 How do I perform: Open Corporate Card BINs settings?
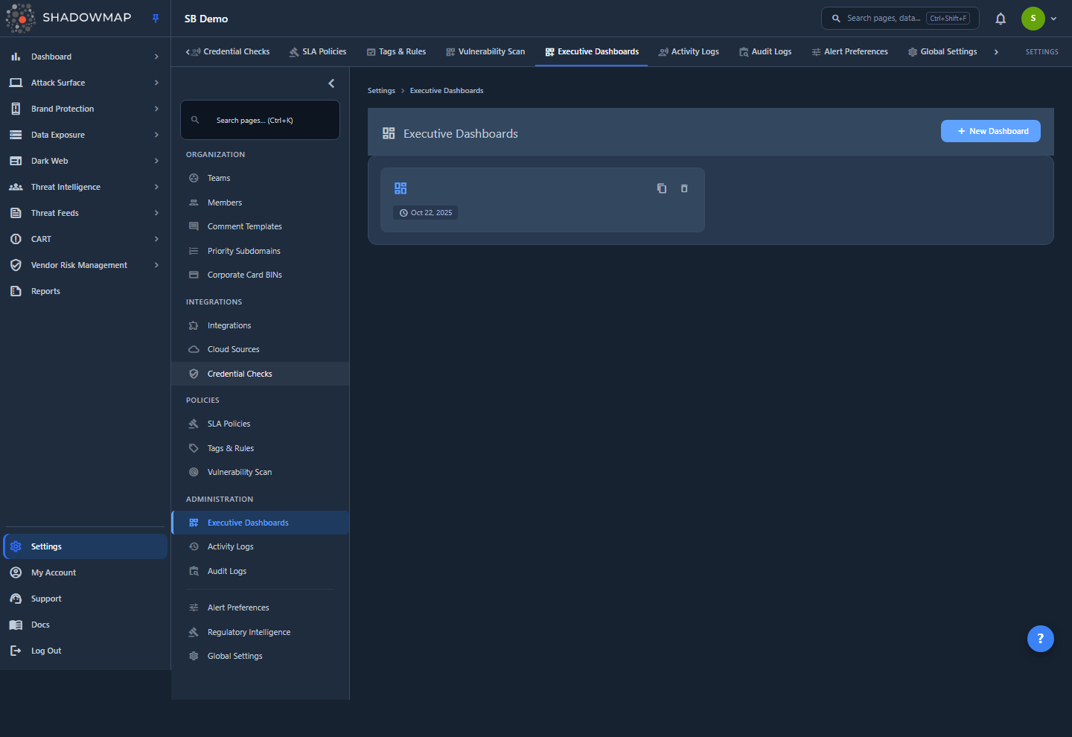260,275
